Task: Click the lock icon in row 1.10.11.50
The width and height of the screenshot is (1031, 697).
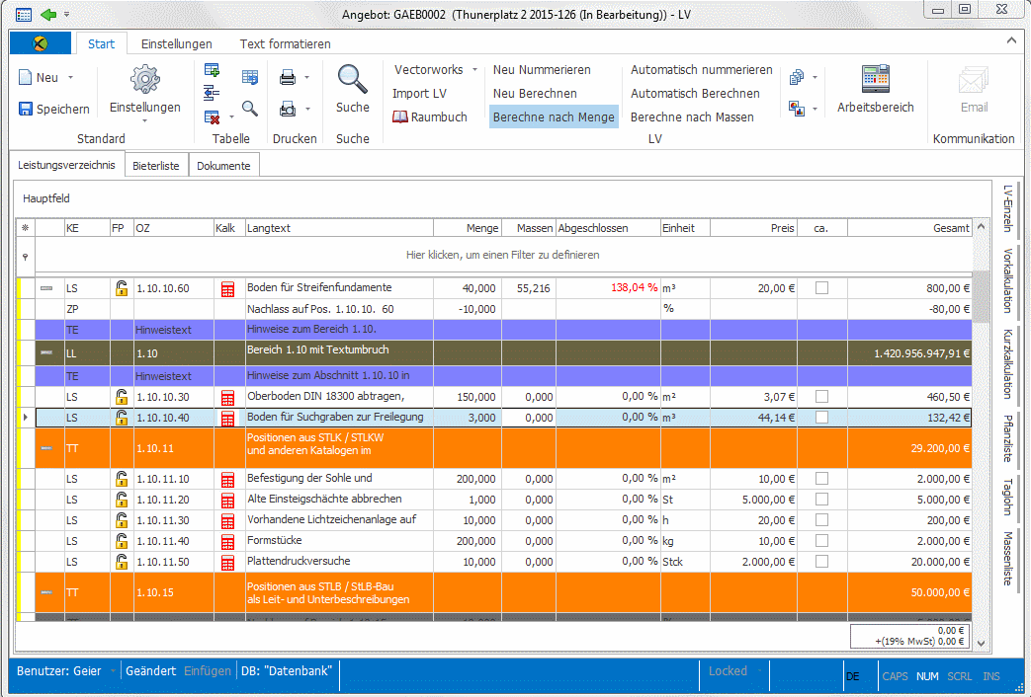Action: pyautogui.click(x=121, y=562)
